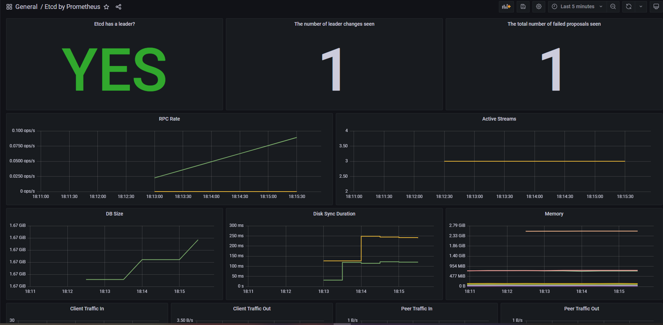Click the 3.50 B/s Client Traffic Out label
This screenshot has width=663, height=325.
pyautogui.click(x=185, y=320)
